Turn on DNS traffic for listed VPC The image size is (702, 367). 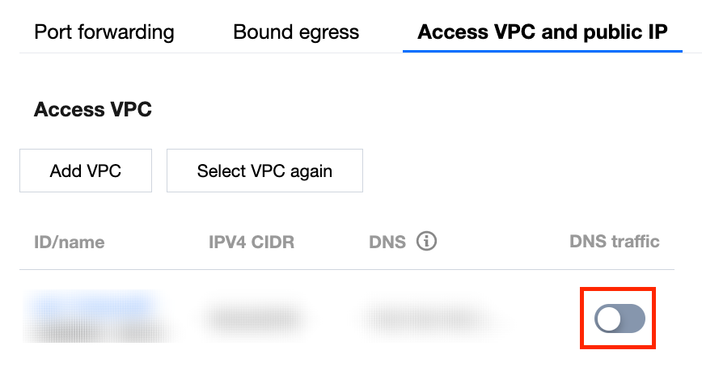coord(620,319)
